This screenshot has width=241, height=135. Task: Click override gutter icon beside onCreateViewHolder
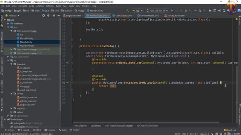[x=67, y=82]
